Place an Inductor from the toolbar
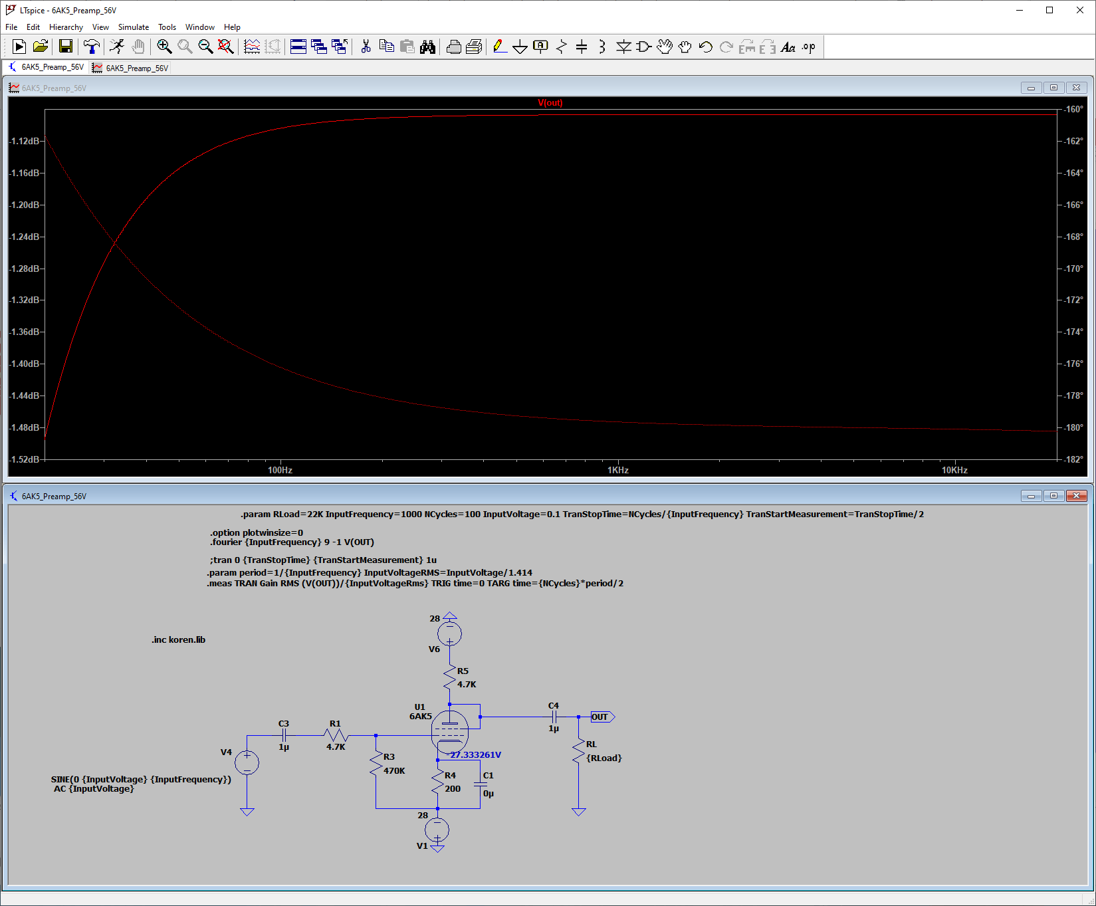Image resolution: width=1096 pixels, height=906 pixels. pyautogui.click(x=602, y=47)
